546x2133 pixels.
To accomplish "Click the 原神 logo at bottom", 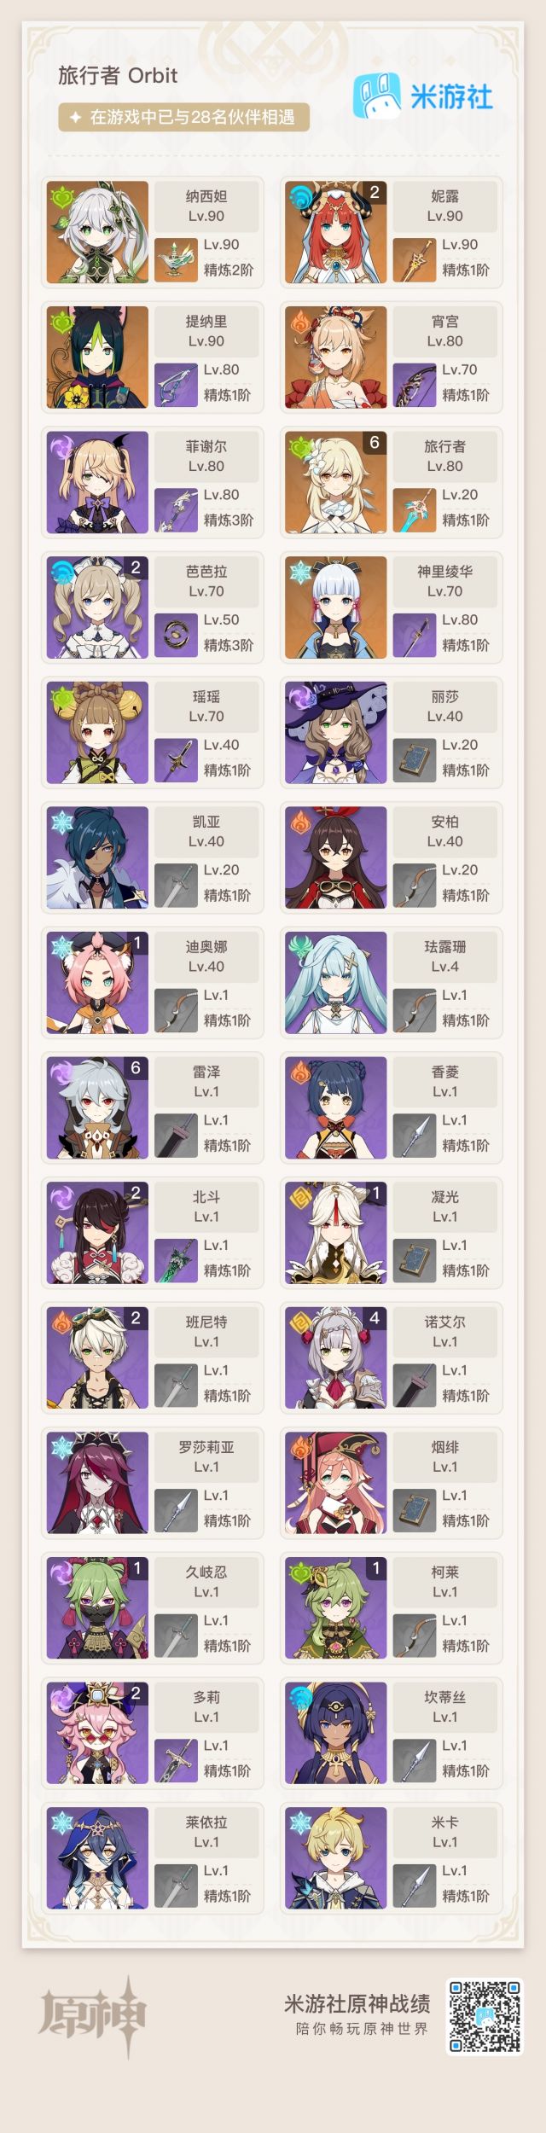I will tap(92, 2016).
